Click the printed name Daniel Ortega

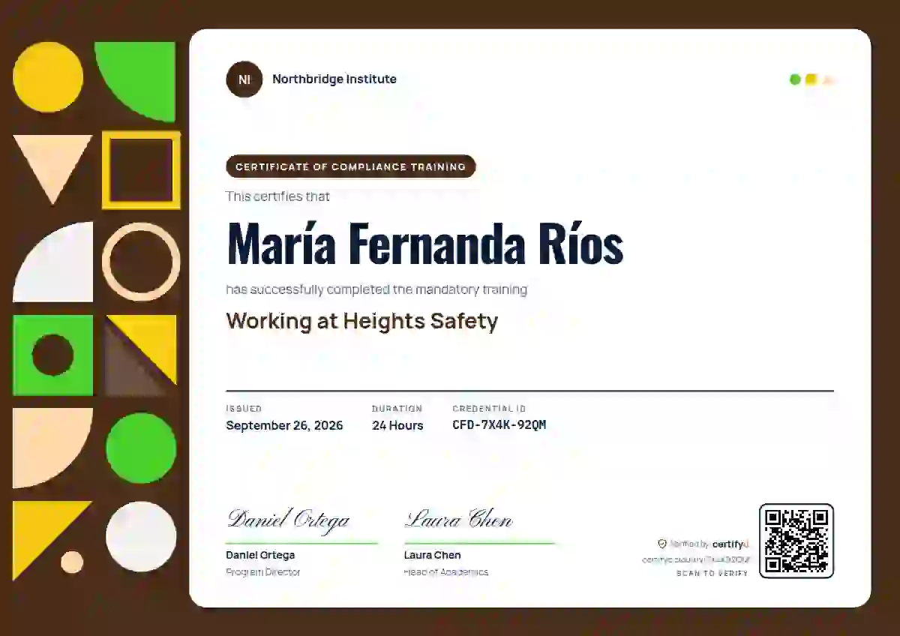click(x=260, y=555)
